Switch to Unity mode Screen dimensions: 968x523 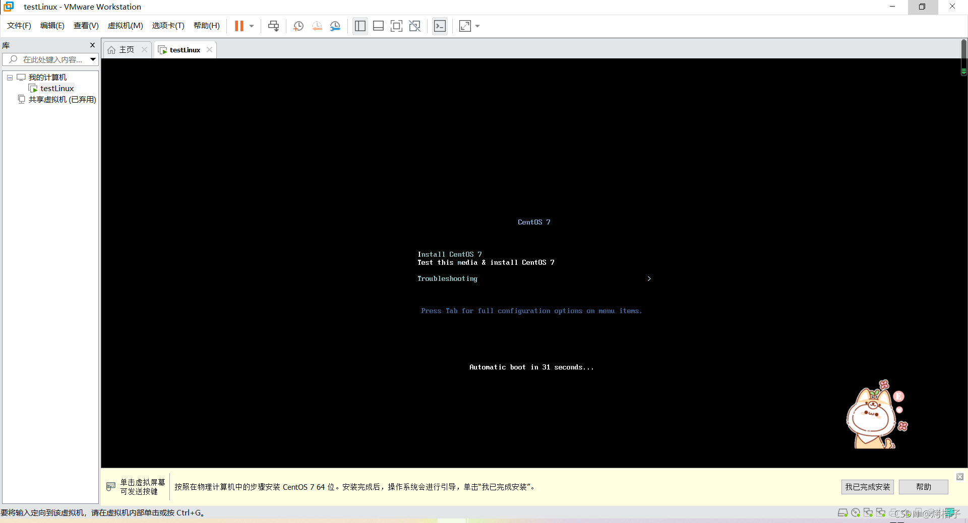pyautogui.click(x=414, y=26)
